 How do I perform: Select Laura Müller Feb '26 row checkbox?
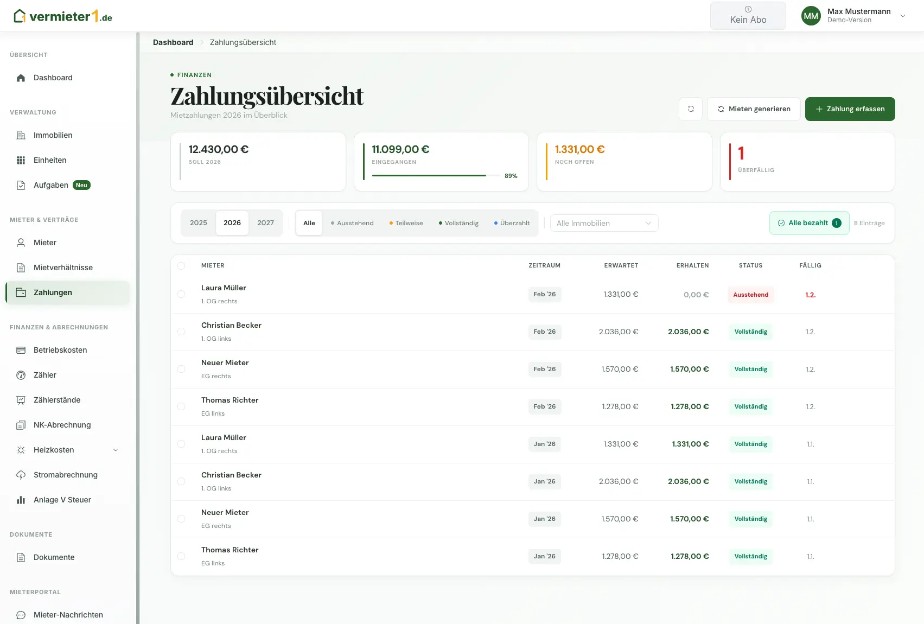tap(181, 294)
